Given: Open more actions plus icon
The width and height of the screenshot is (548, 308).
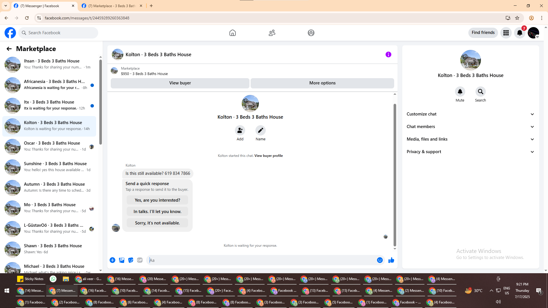Looking at the screenshot, I should click(112, 260).
